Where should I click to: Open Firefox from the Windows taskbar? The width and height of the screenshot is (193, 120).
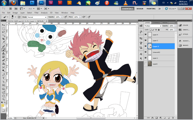(13, 3)
